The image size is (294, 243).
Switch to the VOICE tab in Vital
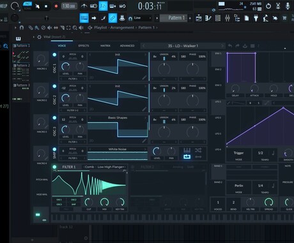[62, 45]
